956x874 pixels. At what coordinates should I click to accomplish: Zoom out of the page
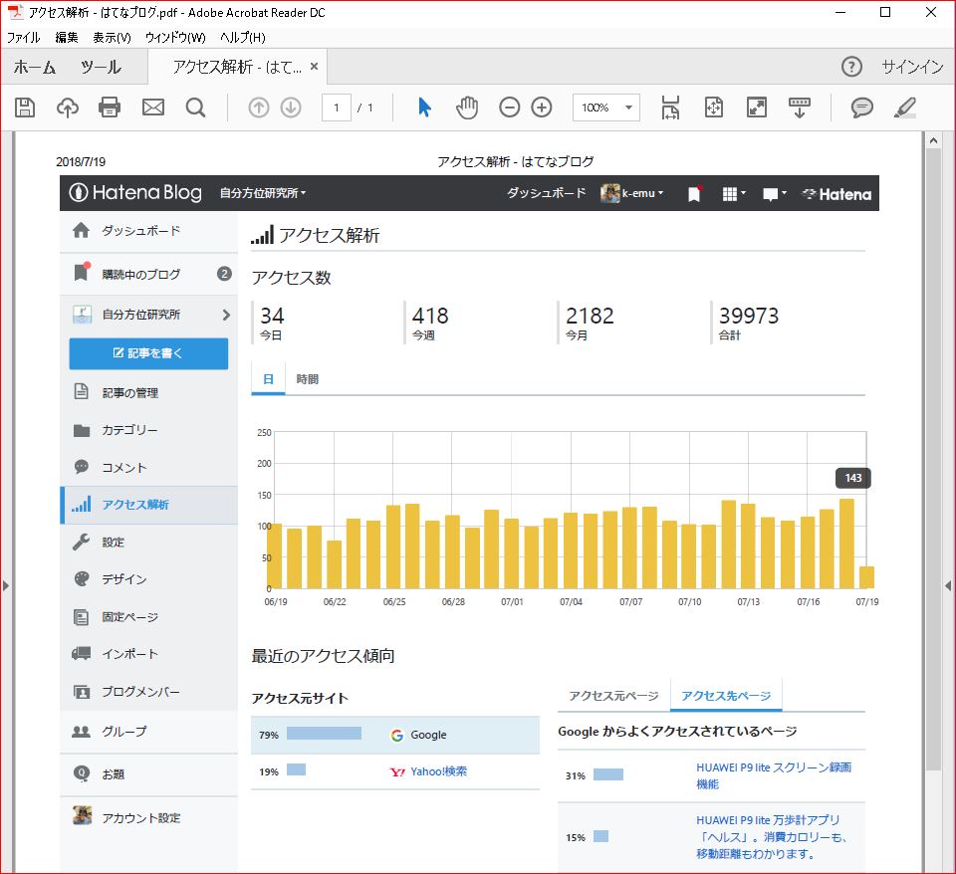click(x=509, y=109)
